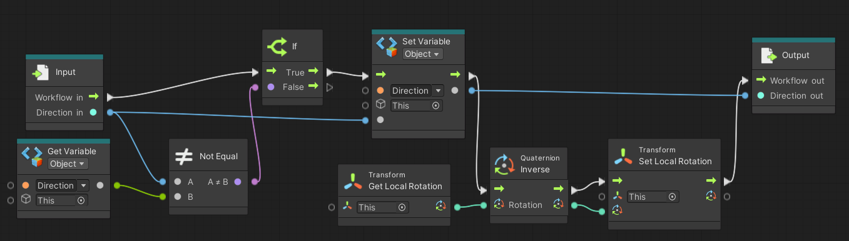Select the Output node title
Viewport: 849px width, 241px height.
tap(796, 56)
